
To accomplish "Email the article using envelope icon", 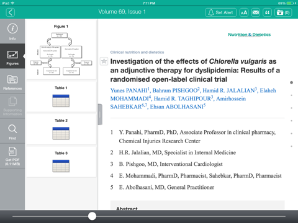I will tap(256, 12).
